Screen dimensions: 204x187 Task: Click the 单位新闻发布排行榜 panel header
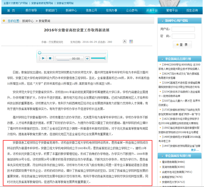pos(180,156)
